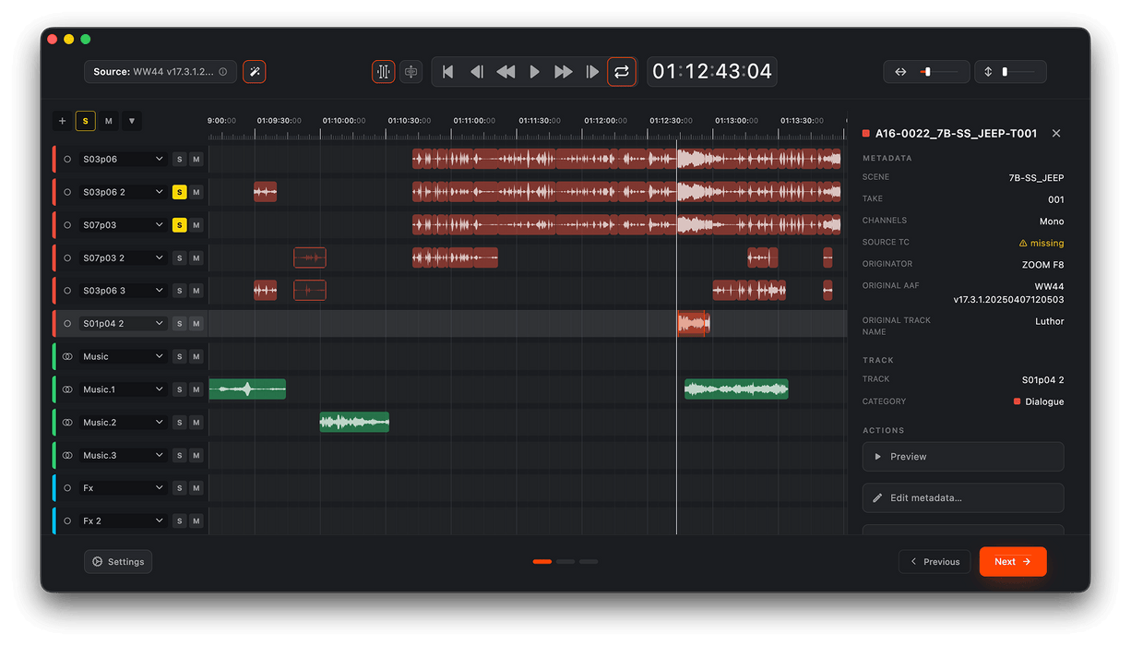
Task: Click the stereo icon on Music.1 track
Action: point(67,389)
